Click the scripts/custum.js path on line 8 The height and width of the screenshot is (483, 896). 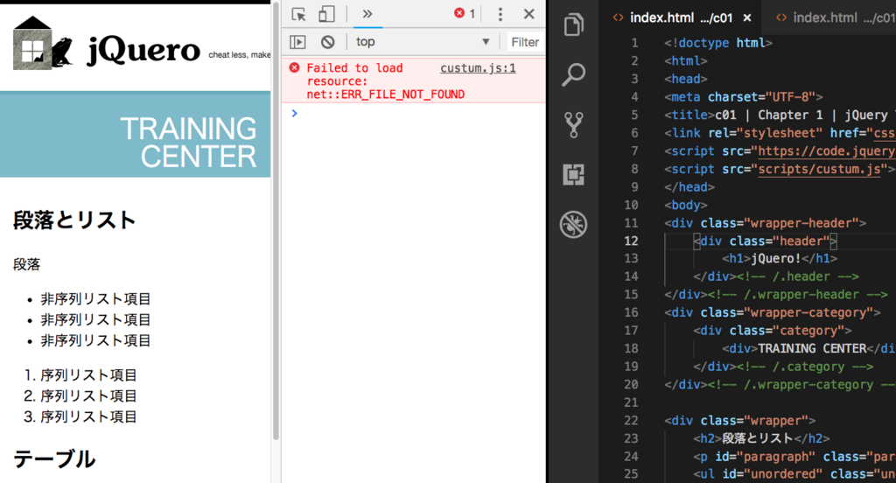click(819, 169)
